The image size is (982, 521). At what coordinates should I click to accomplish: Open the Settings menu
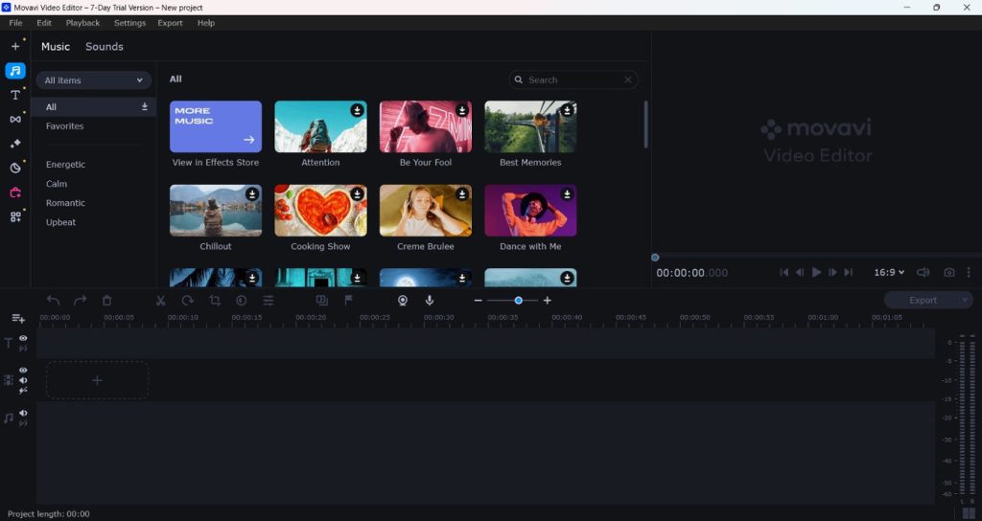point(129,23)
